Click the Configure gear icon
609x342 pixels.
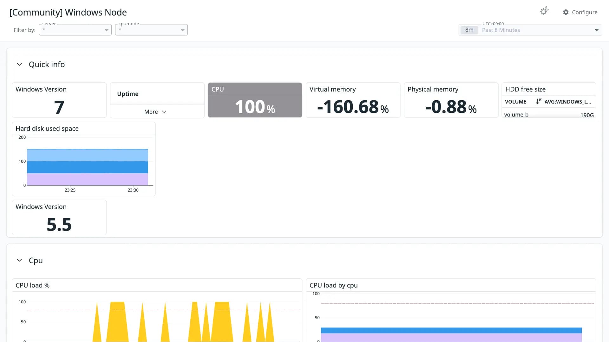coord(566,12)
